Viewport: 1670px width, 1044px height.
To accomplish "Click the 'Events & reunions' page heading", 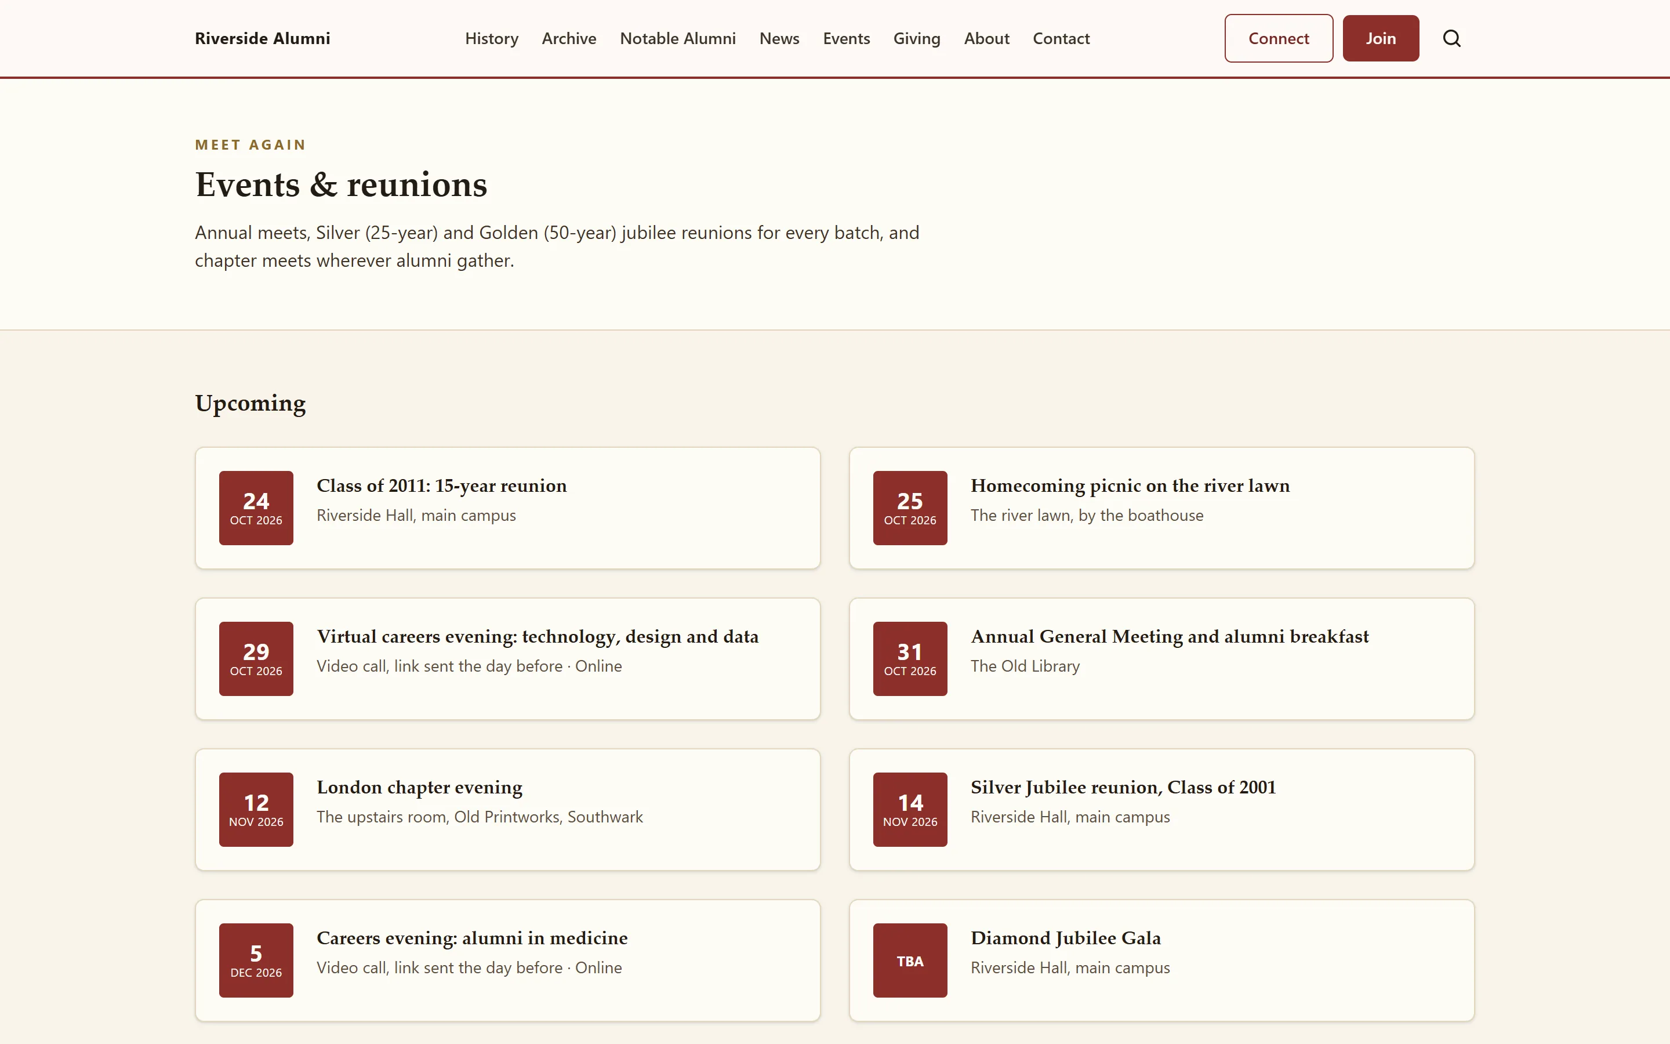I will [x=341, y=185].
